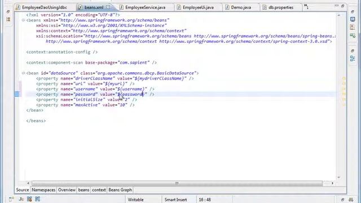Click the "maxActive" property name
The height and width of the screenshot is (203, 361).
pos(86,105)
